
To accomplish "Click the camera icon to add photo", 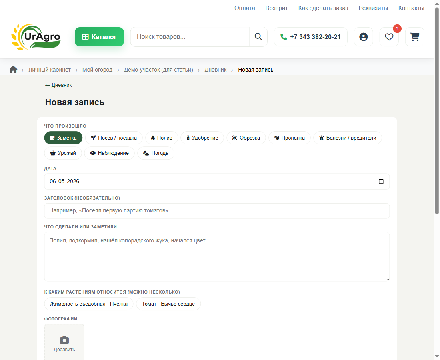I will pyautogui.click(x=64, y=340).
